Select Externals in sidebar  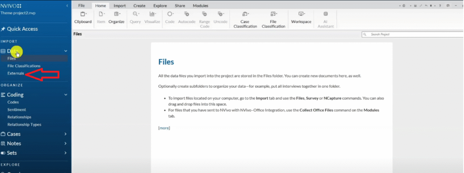pos(16,74)
